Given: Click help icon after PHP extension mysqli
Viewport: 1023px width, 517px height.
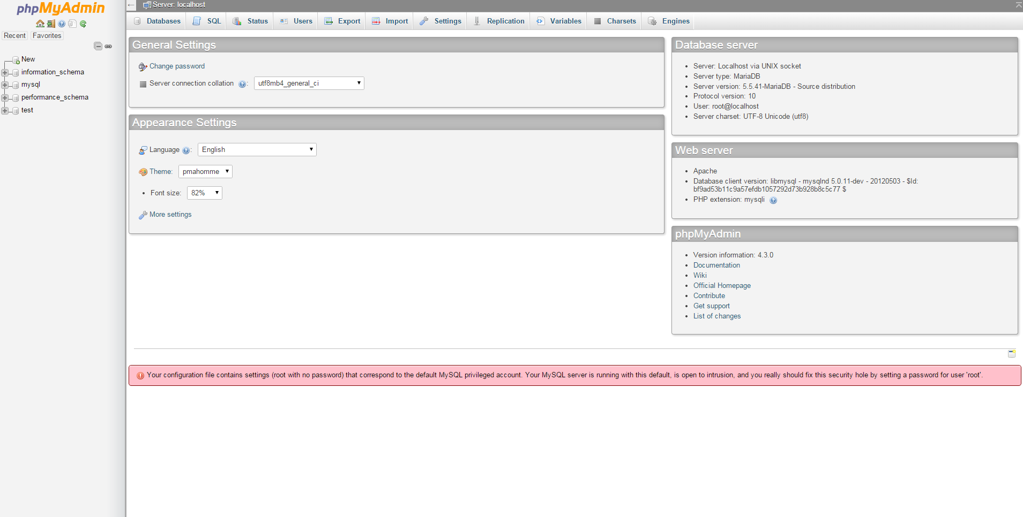Looking at the screenshot, I should coord(773,200).
